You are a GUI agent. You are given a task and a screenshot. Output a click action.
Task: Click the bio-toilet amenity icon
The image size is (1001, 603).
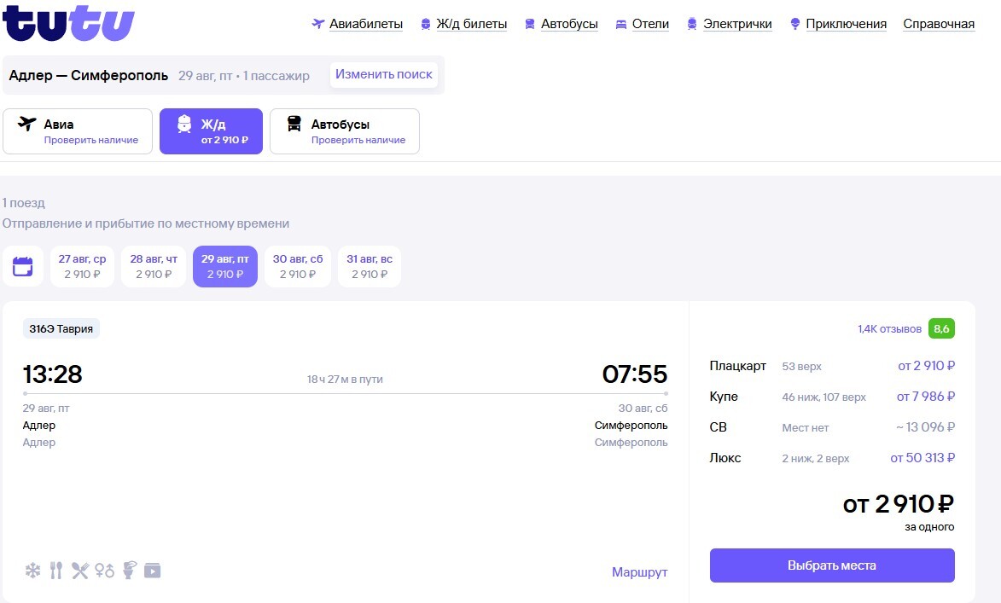pyautogui.click(x=129, y=571)
